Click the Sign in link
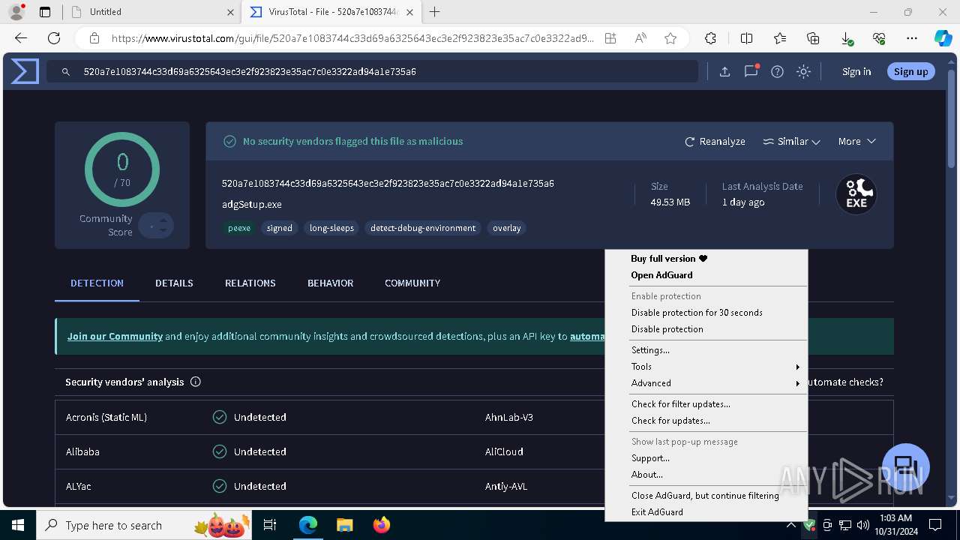Viewport: 960px width, 540px height. [856, 72]
